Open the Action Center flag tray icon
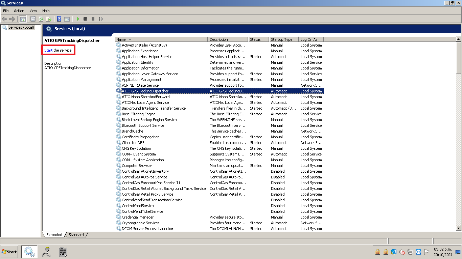The image size is (462, 259). (426, 252)
